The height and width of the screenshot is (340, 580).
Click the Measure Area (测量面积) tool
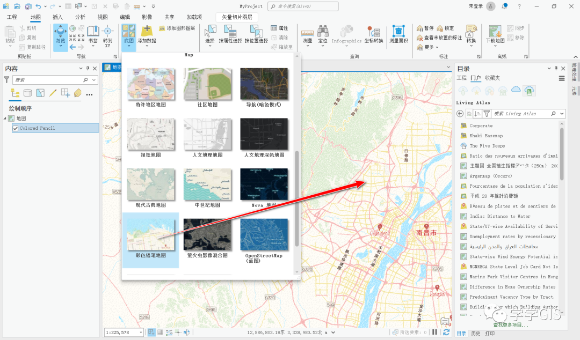click(x=398, y=34)
